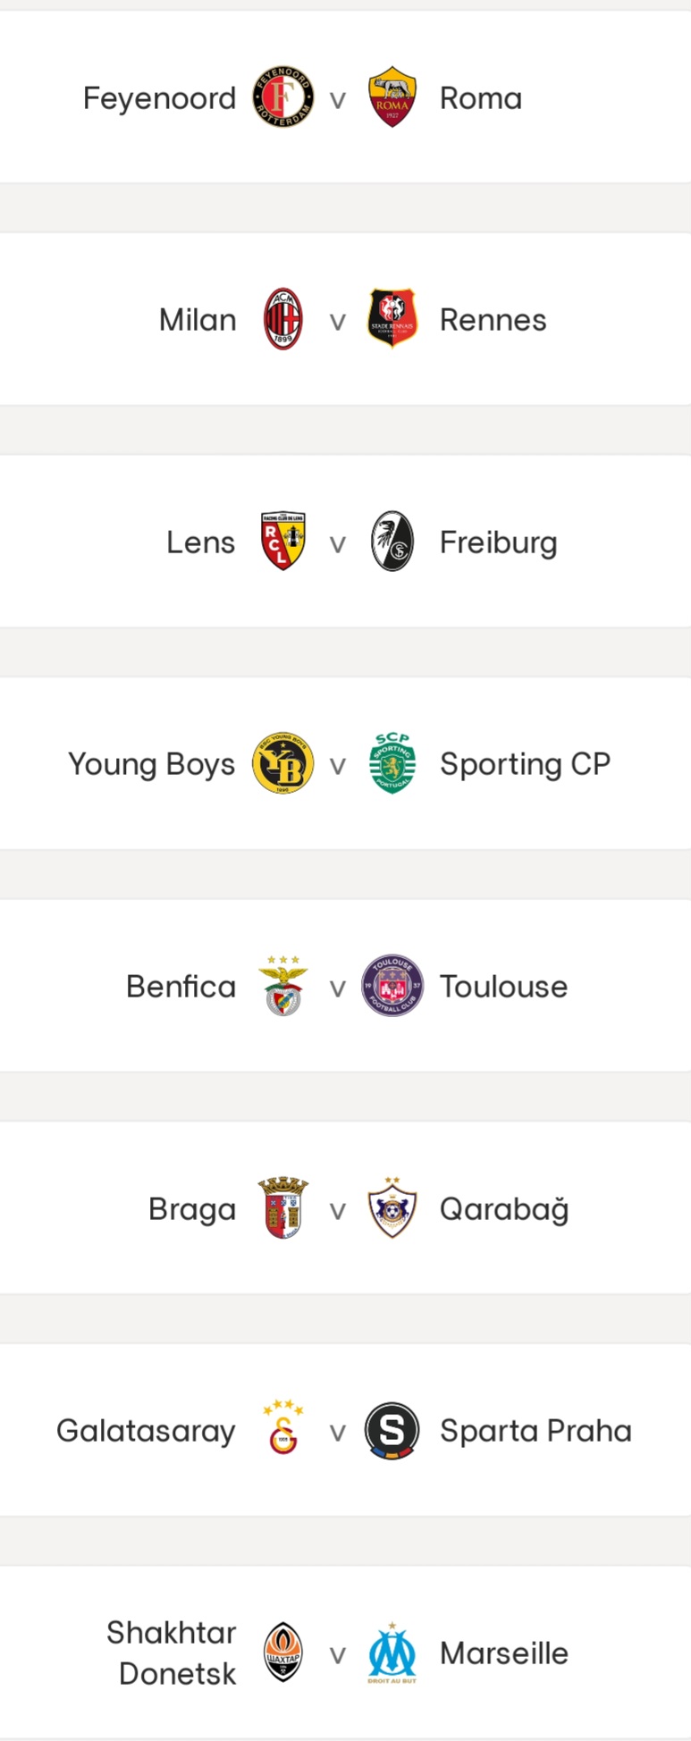Tap the AC Milan badge
The height and width of the screenshot is (1741, 691).
(282, 319)
